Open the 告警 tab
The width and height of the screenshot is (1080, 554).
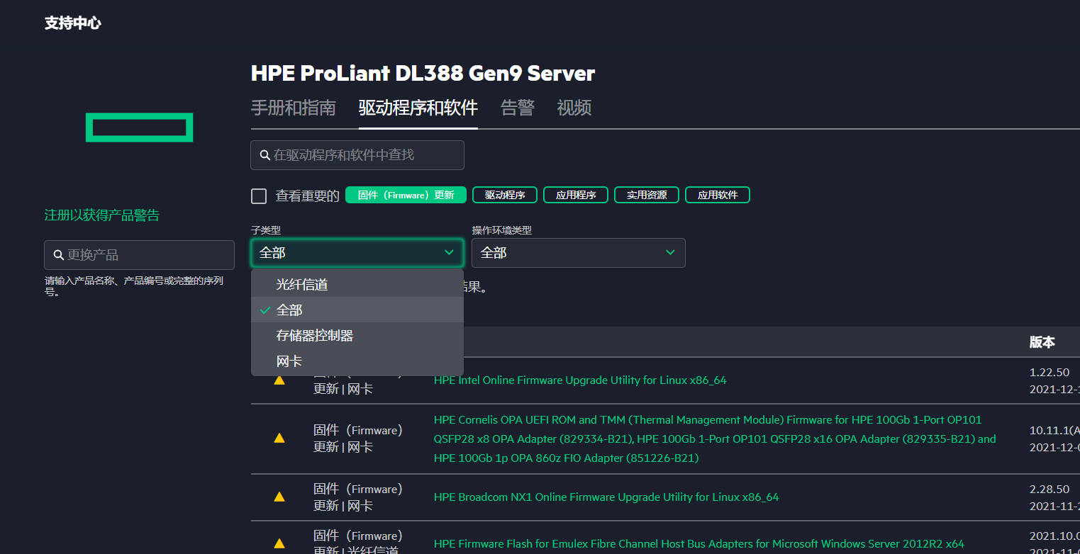518,108
